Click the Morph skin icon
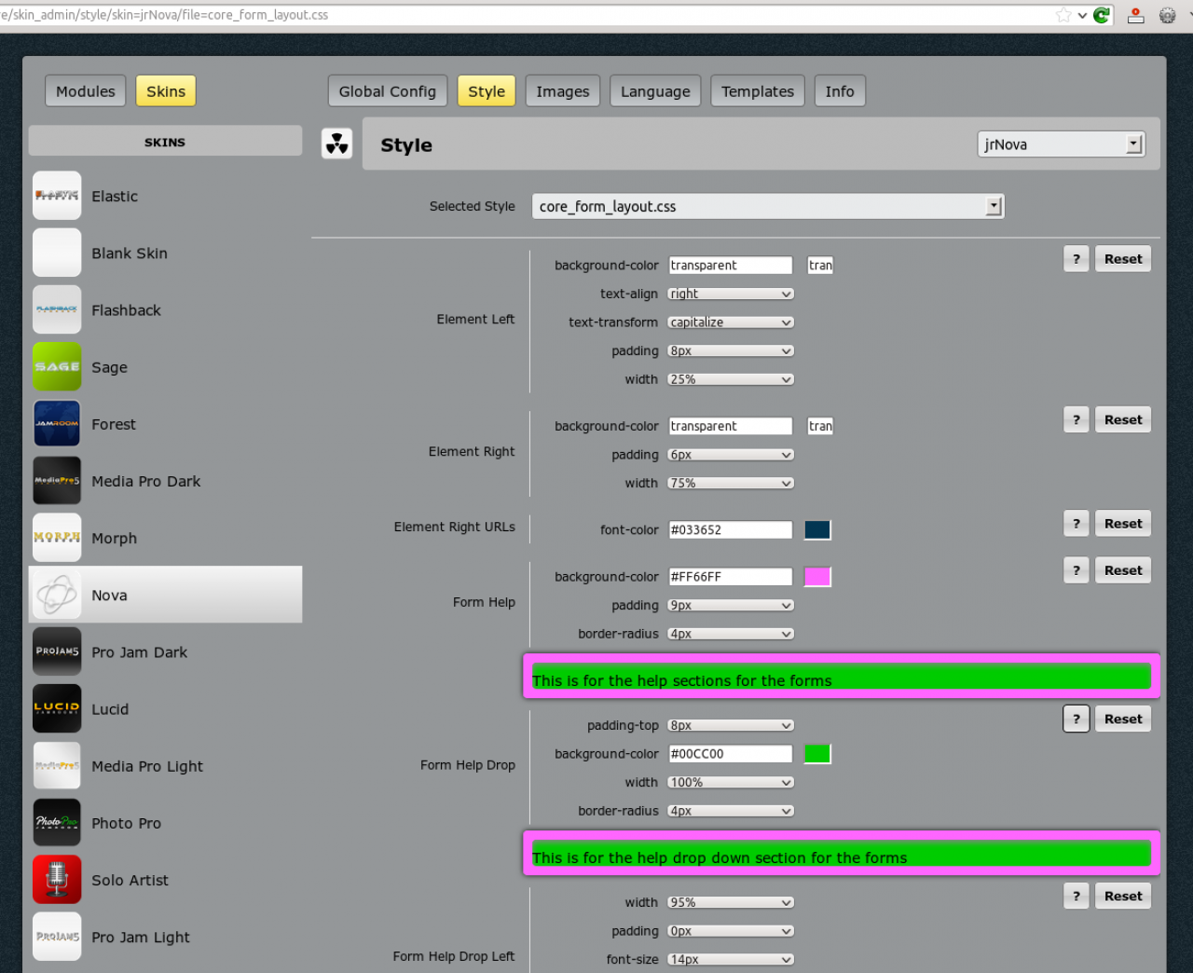1193x973 pixels. tap(57, 538)
